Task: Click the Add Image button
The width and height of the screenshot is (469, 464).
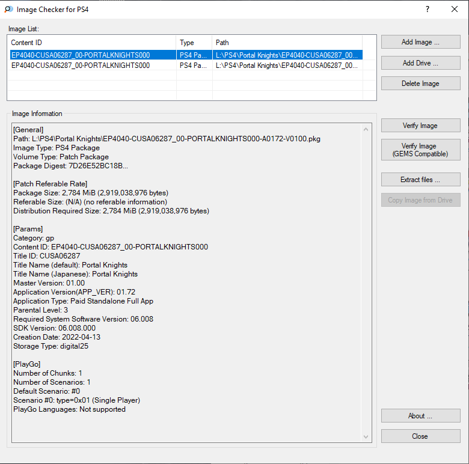Action: tap(420, 42)
